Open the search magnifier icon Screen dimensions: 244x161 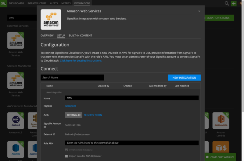pos(227,3)
